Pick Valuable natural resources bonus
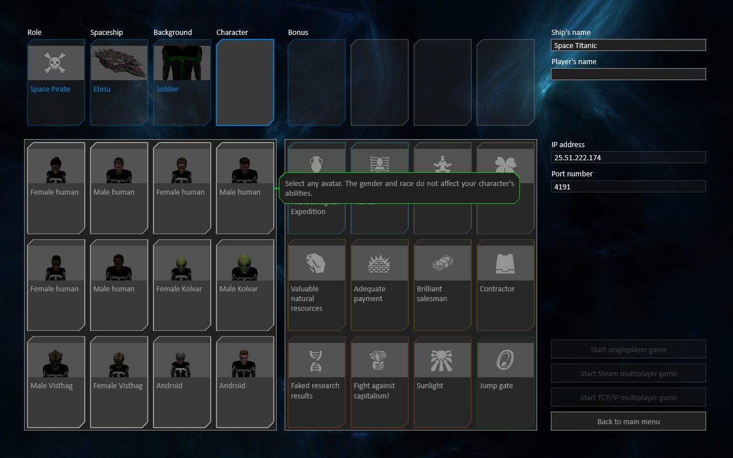The height and width of the screenshot is (458, 733). (317, 285)
